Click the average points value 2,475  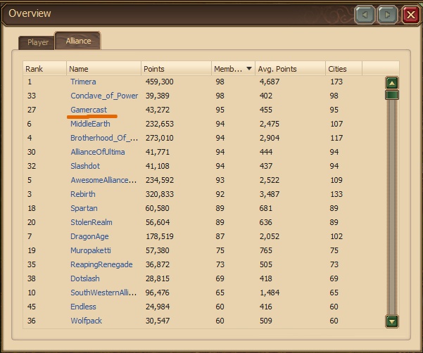click(x=270, y=124)
